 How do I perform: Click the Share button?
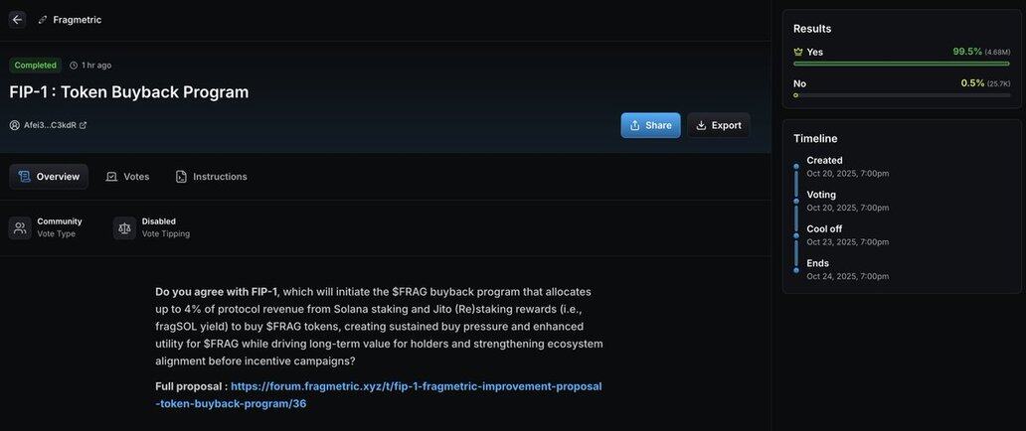(650, 125)
